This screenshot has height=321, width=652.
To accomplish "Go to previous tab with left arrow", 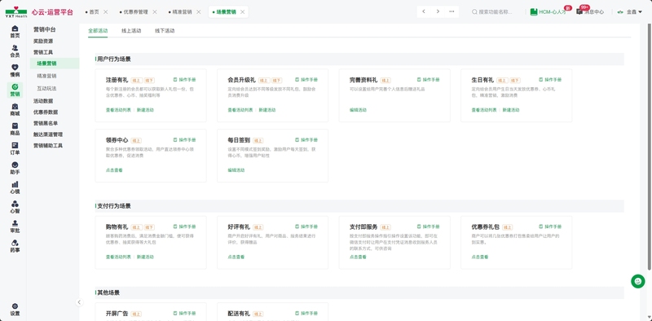I will coord(424,11).
